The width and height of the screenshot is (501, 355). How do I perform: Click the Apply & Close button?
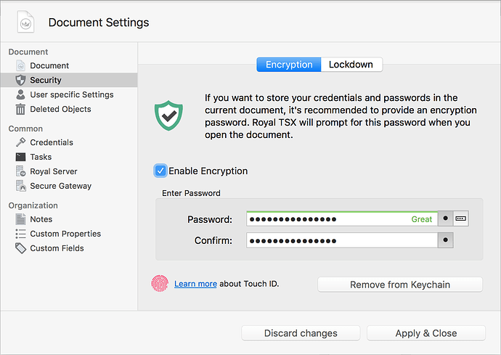(425, 333)
